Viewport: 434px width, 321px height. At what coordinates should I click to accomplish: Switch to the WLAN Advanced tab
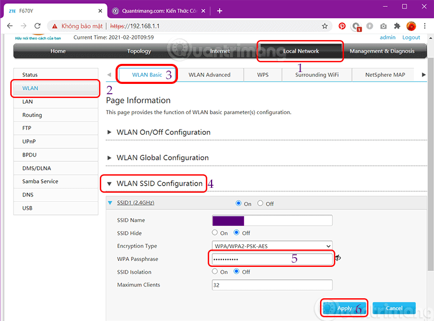[209, 75]
